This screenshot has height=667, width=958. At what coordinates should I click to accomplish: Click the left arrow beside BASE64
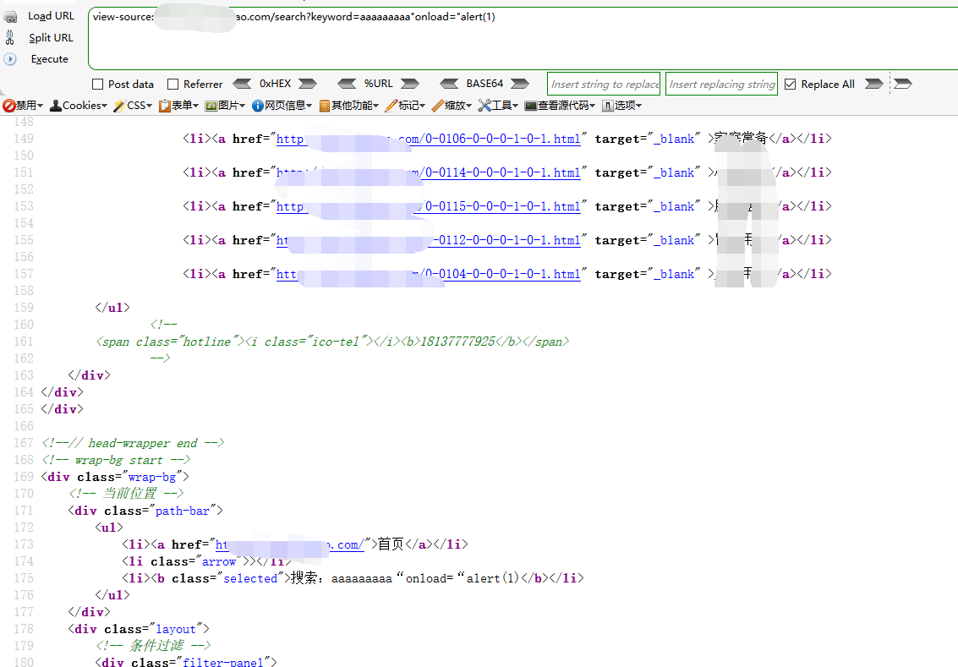click(x=449, y=84)
